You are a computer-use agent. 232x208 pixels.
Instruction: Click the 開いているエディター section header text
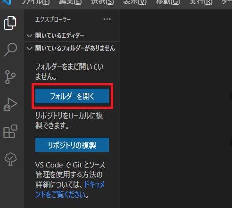59,35
